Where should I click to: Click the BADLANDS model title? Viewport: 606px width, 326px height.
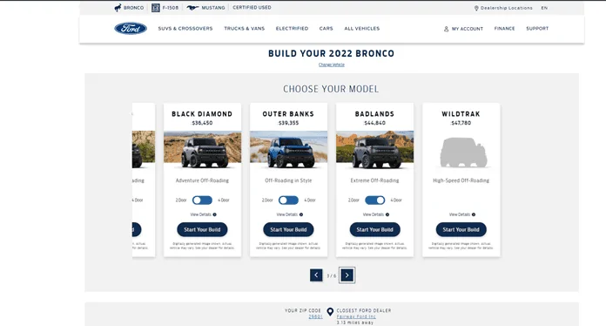point(375,114)
